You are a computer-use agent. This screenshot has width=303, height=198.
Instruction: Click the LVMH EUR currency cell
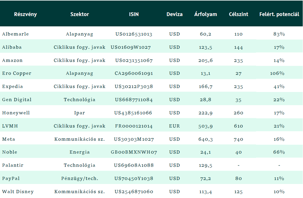coord(174,126)
